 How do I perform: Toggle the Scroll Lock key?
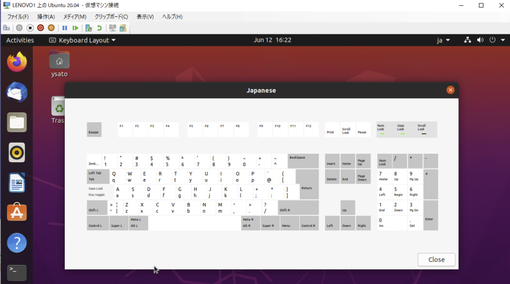346,130
